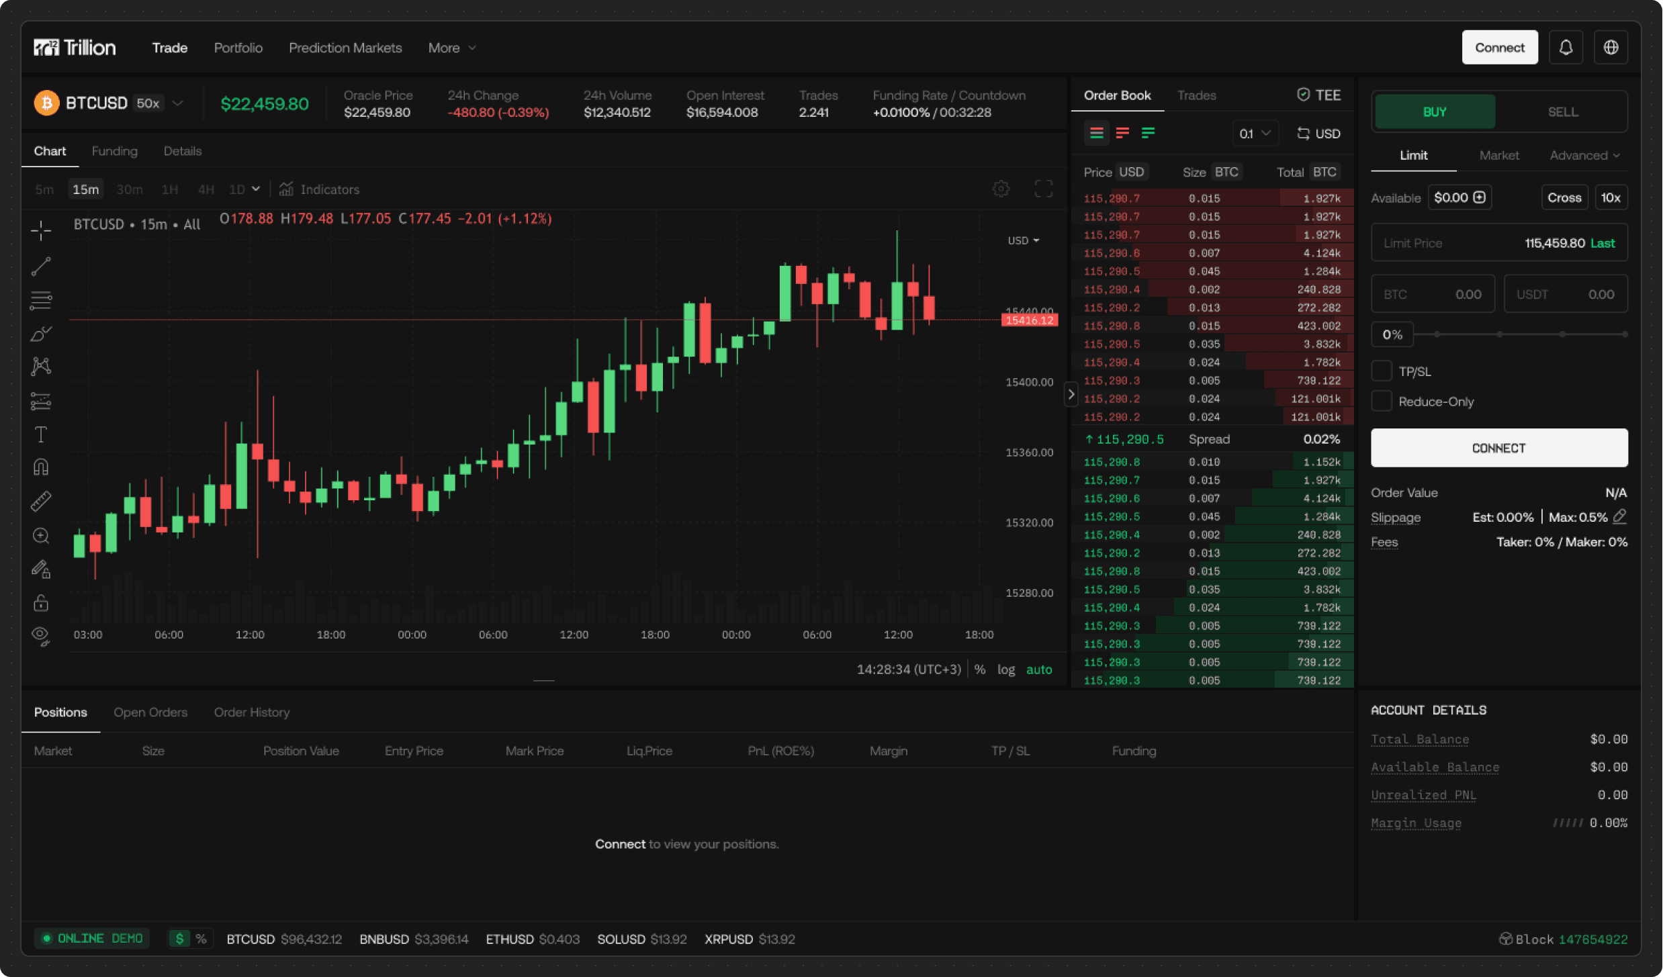Enter fullscreen chart mode

pos(1043,189)
